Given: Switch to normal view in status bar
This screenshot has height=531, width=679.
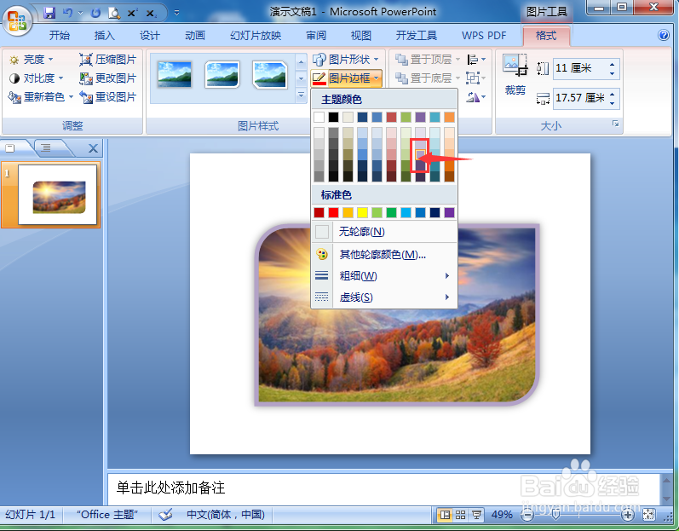Looking at the screenshot, I should (x=445, y=515).
